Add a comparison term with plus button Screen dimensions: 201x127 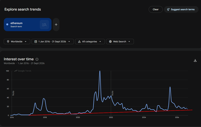tap(56, 25)
